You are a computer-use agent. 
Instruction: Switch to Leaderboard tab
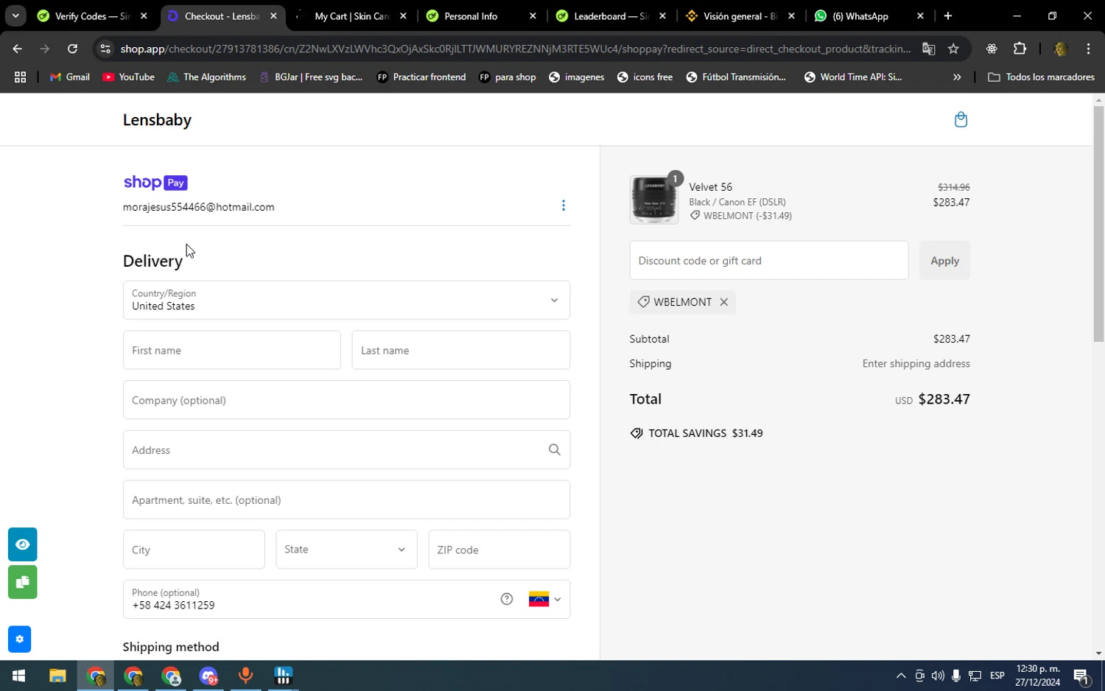602,15
